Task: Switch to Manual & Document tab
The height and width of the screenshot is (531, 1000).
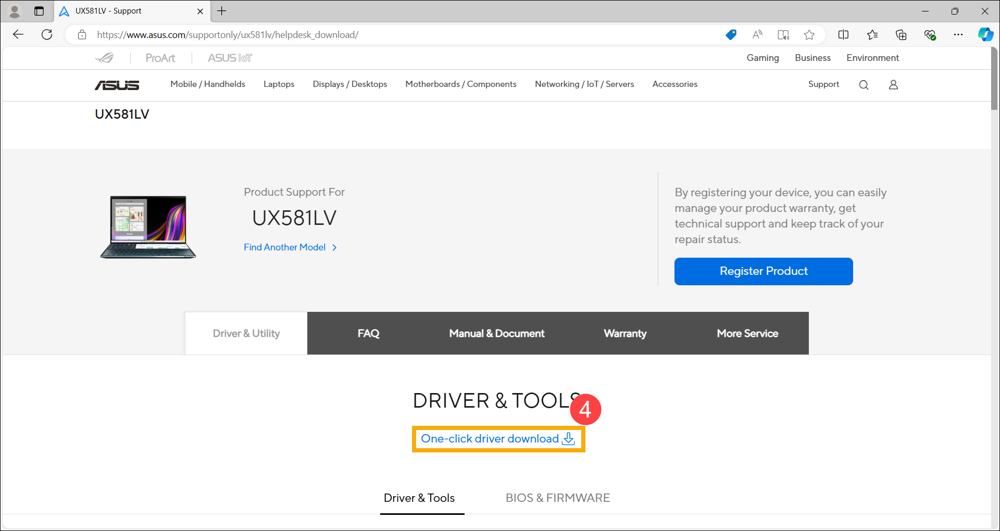Action: [497, 333]
